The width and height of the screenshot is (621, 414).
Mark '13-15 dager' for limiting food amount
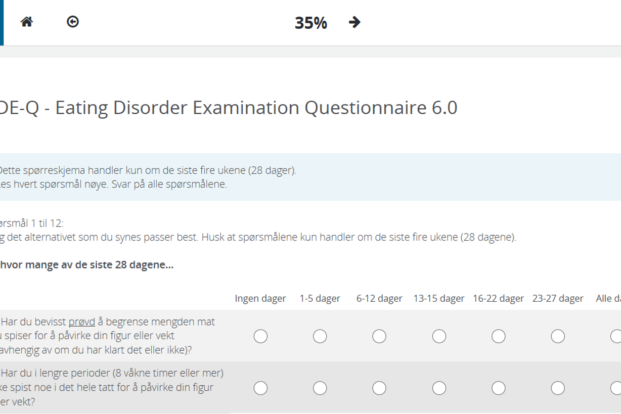click(x=439, y=336)
